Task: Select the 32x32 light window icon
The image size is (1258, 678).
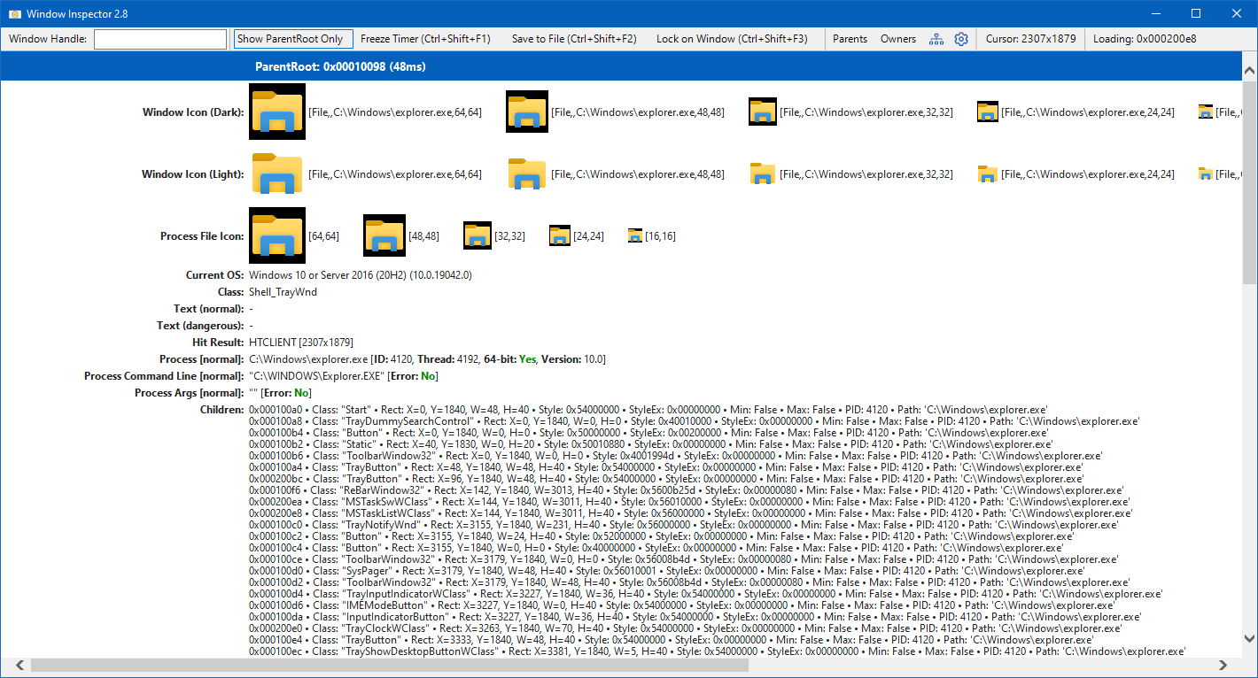Action: pyautogui.click(x=763, y=173)
